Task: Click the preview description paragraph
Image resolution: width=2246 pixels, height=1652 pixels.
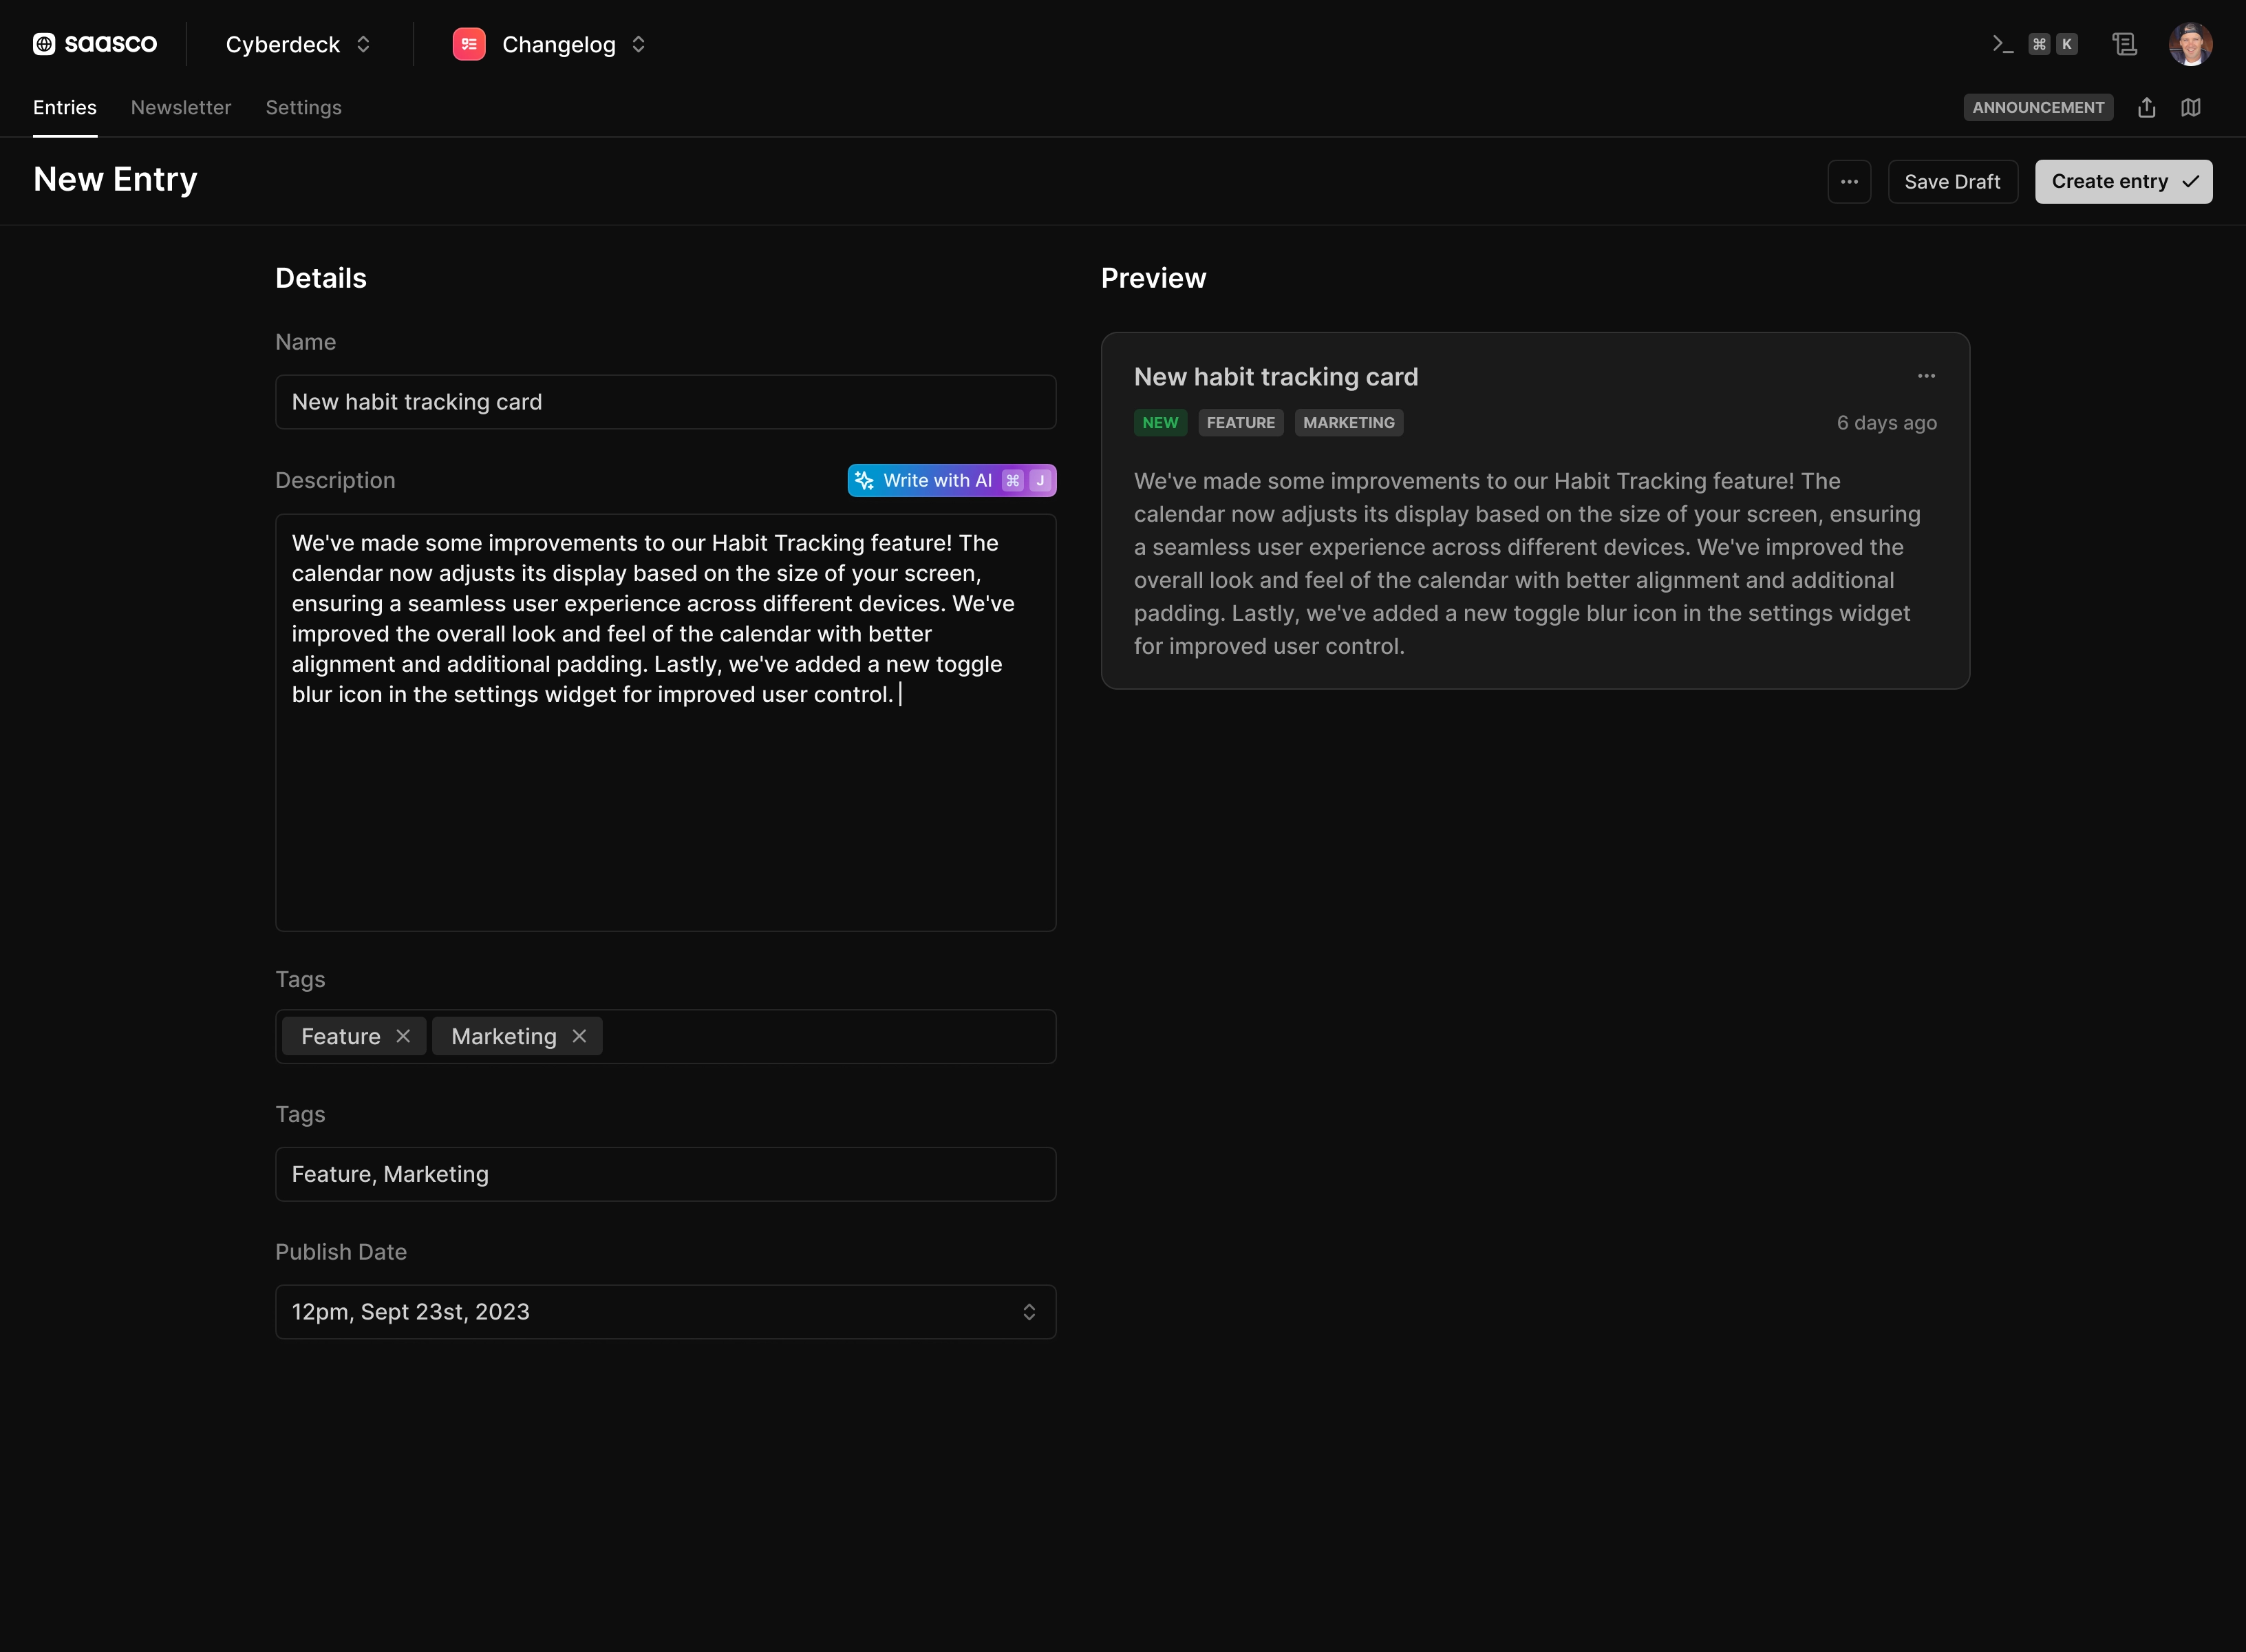Action: coord(1528,563)
